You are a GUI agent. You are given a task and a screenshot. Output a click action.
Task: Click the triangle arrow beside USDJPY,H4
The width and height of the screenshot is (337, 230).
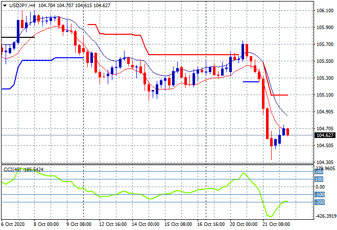tap(5, 6)
